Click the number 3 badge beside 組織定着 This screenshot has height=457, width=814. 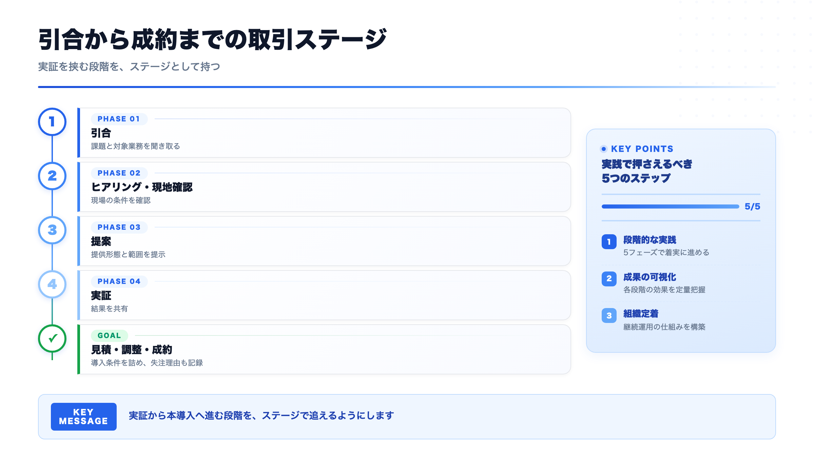(x=609, y=315)
